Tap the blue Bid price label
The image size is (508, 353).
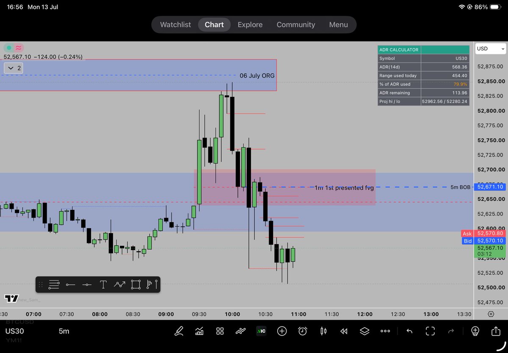point(483,241)
